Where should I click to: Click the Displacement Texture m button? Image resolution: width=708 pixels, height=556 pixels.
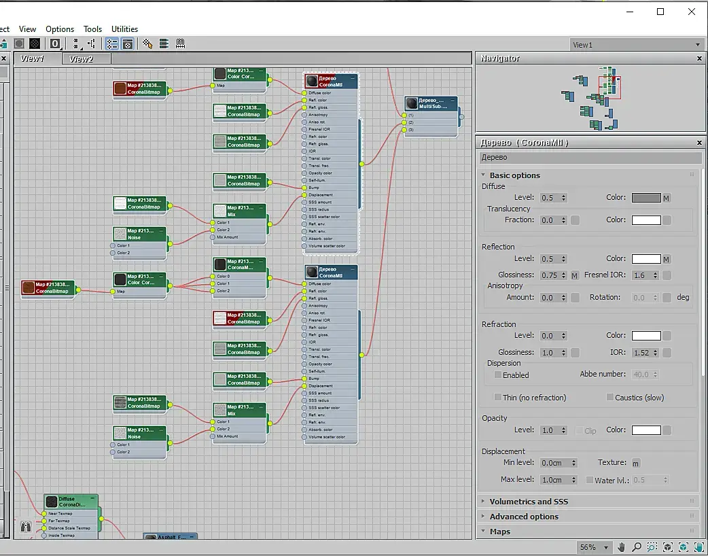point(636,464)
